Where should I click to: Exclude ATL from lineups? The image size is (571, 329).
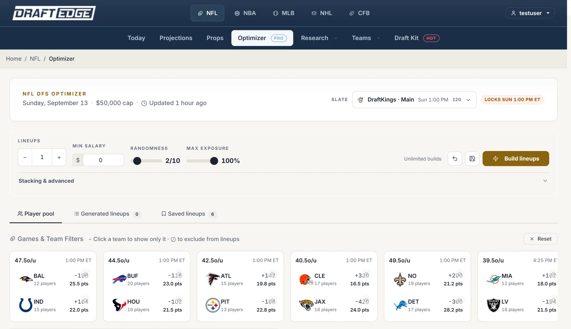(272, 274)
